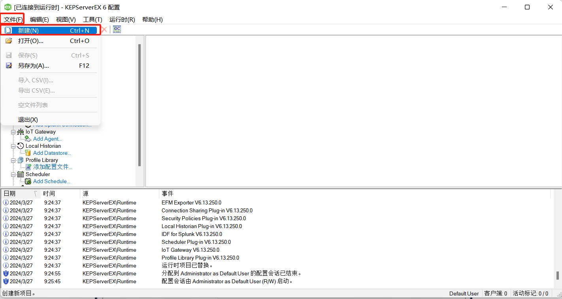562x299 pixels.
Task: Collapse the Profile Library tree node
Action: click(x=13, y=160)
